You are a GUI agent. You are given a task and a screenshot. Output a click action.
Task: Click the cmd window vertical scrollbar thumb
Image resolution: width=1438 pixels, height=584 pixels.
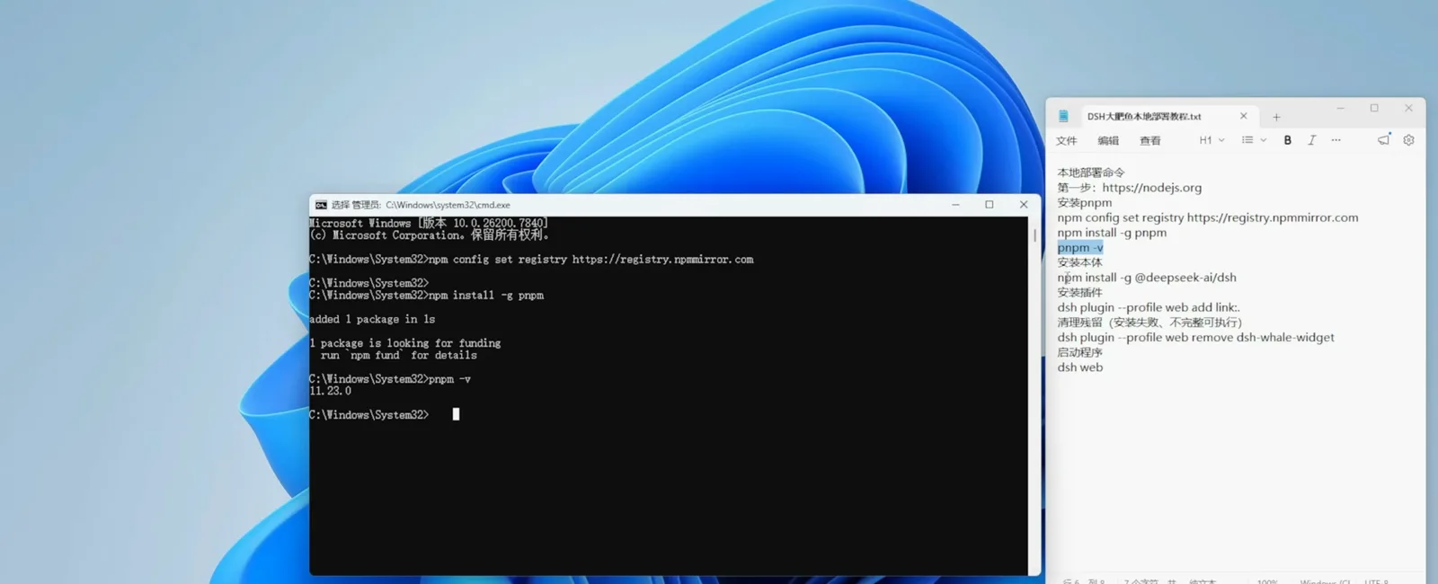pos(1034,235)
